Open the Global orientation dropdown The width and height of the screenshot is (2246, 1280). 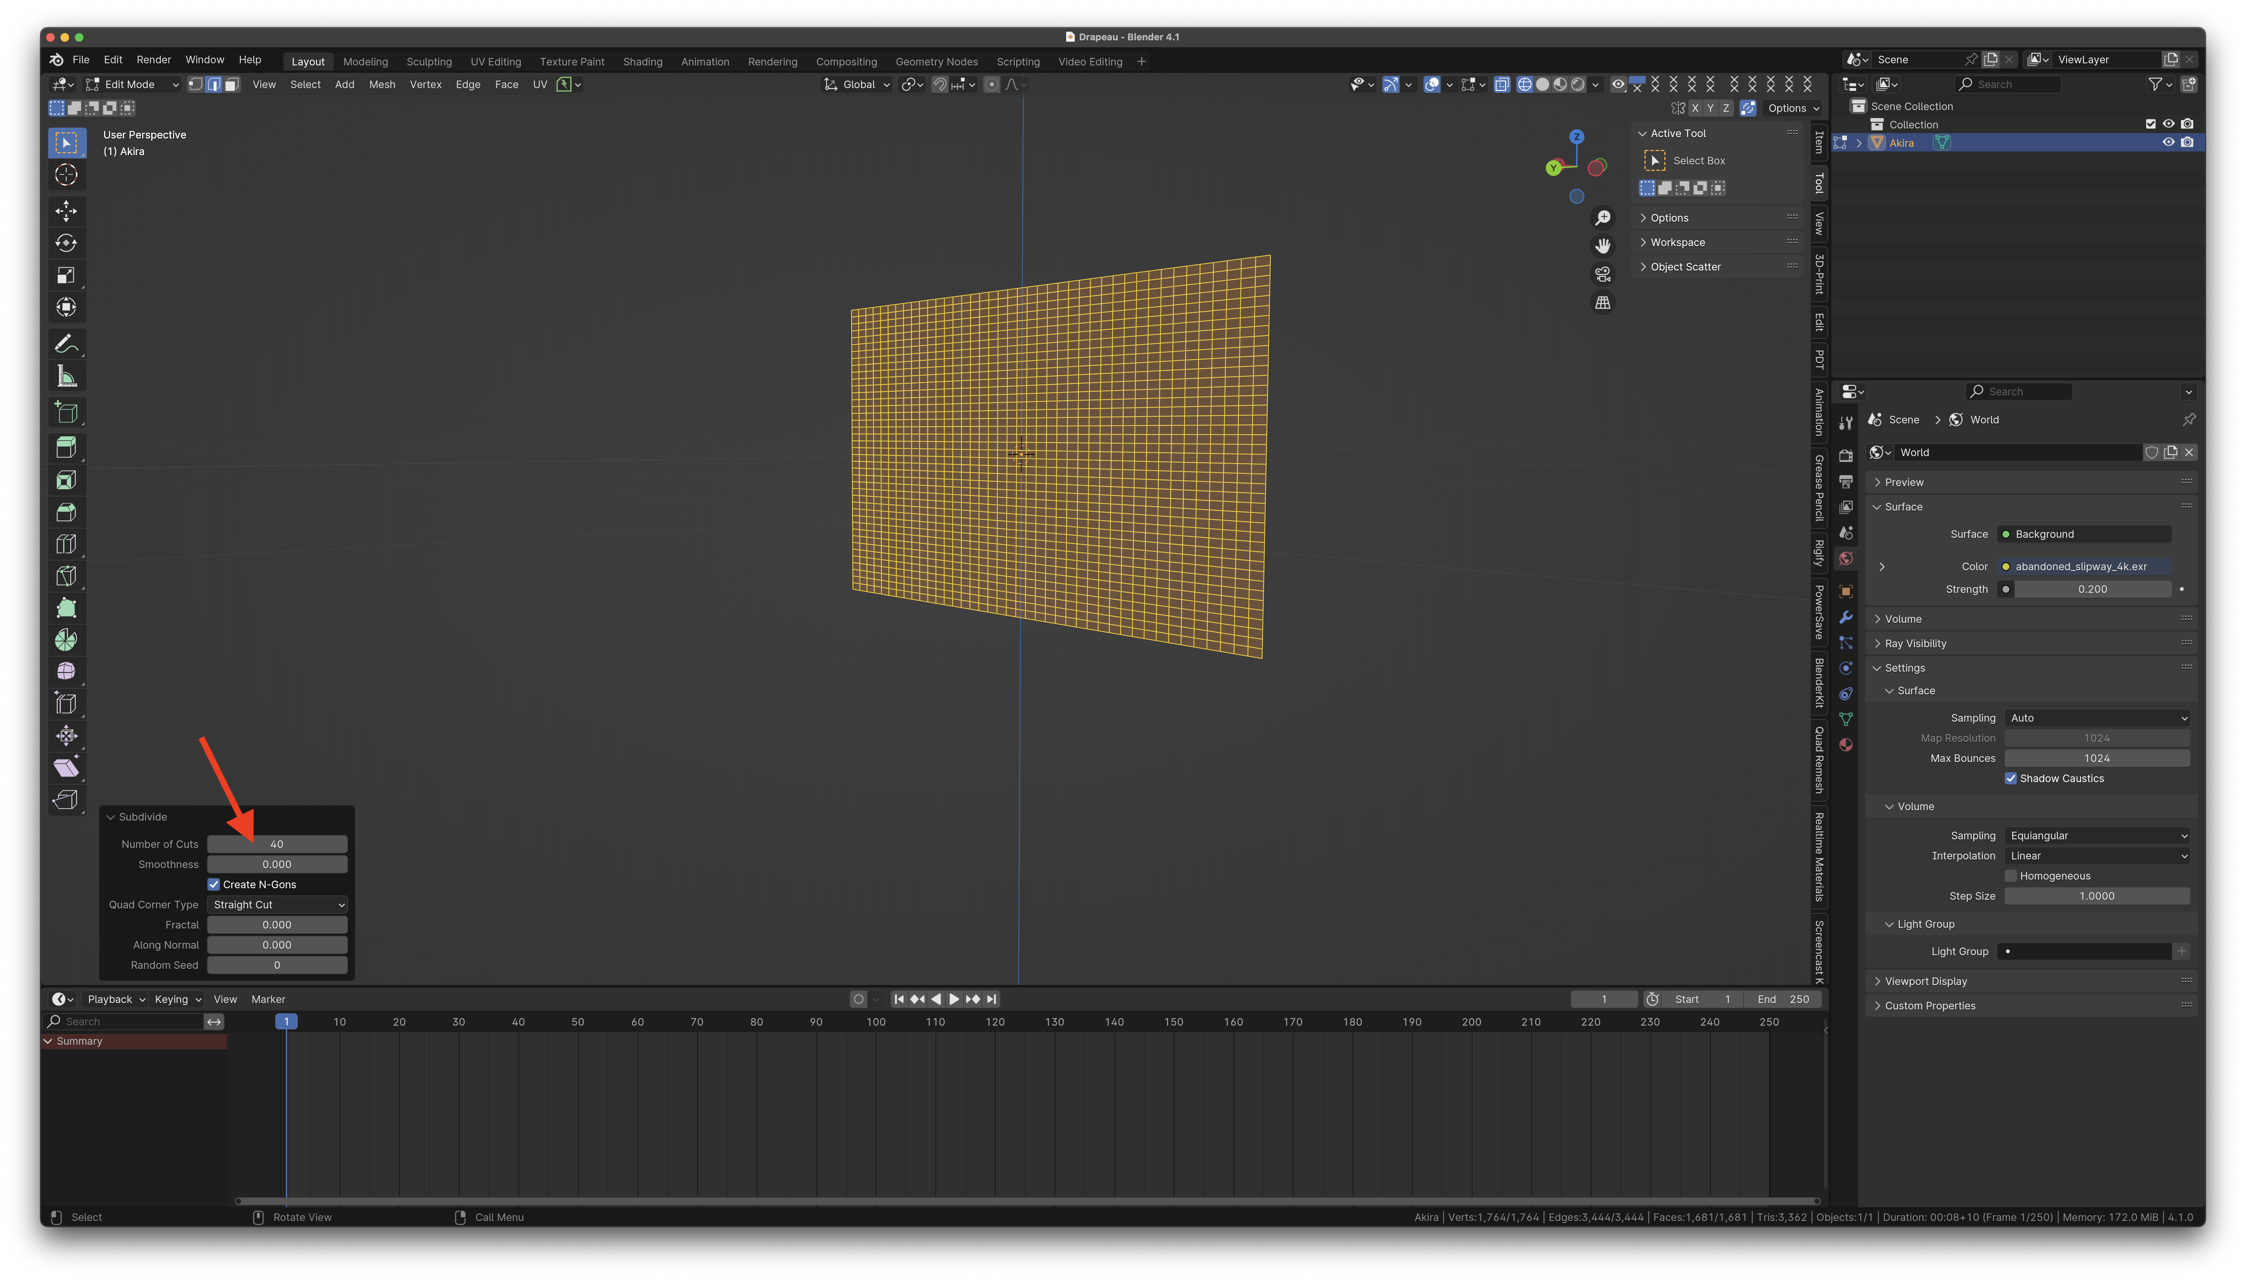click(857, 85)
